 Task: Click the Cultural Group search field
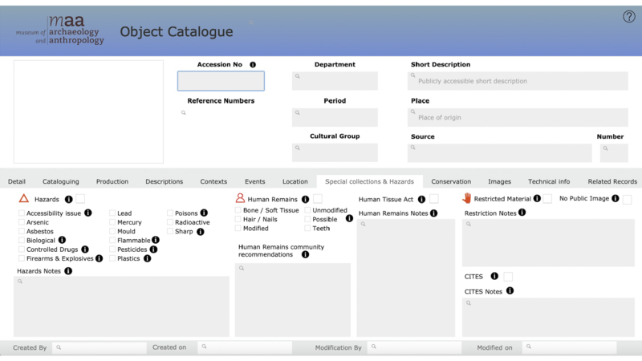coord(335,152)
